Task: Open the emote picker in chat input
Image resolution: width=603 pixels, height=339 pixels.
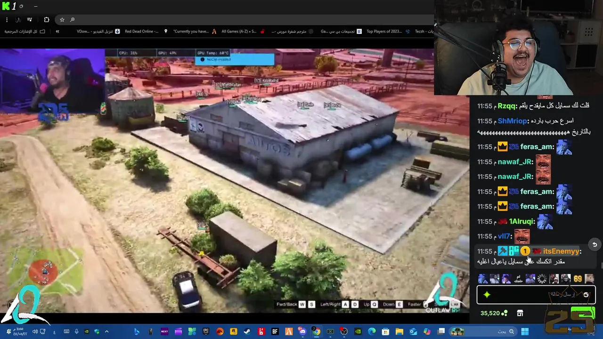Action: [586, 295]
